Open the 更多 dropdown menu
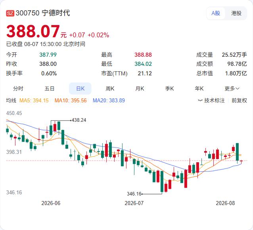The height and width of the screenshot is (230, 253). (232, 88)
